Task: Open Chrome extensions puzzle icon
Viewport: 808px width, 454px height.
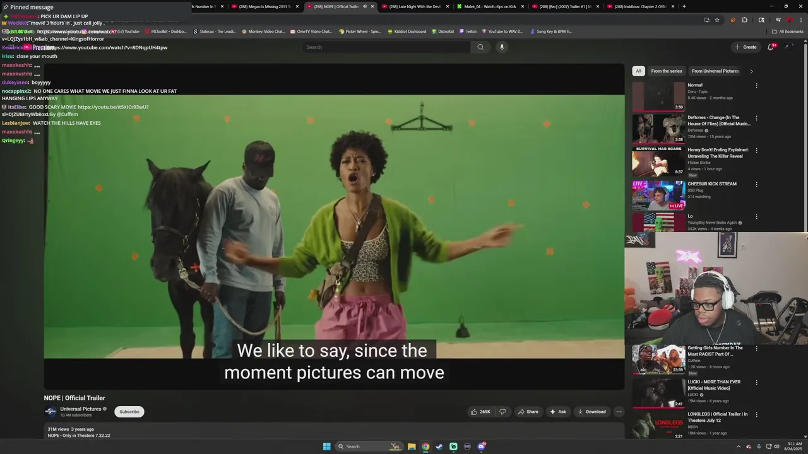Action: (744, 20)
